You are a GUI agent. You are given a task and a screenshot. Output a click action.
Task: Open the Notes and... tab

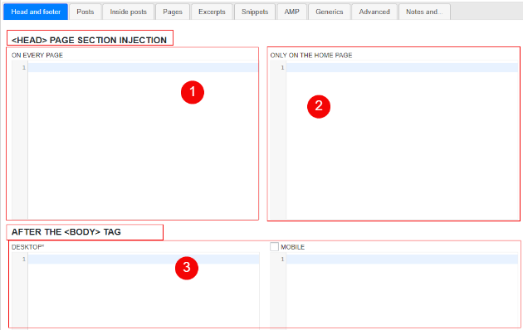pyautogui.click(x=424, y=12)
